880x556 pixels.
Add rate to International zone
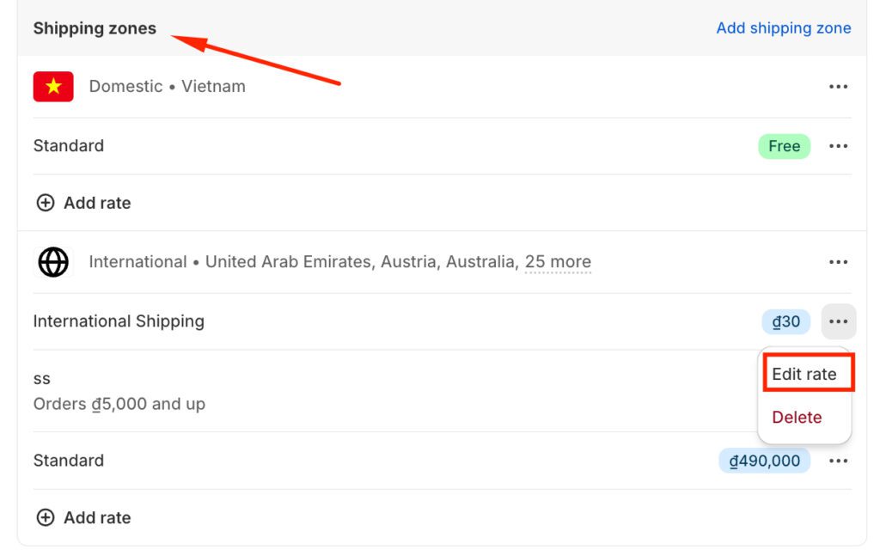pos(96,517)
